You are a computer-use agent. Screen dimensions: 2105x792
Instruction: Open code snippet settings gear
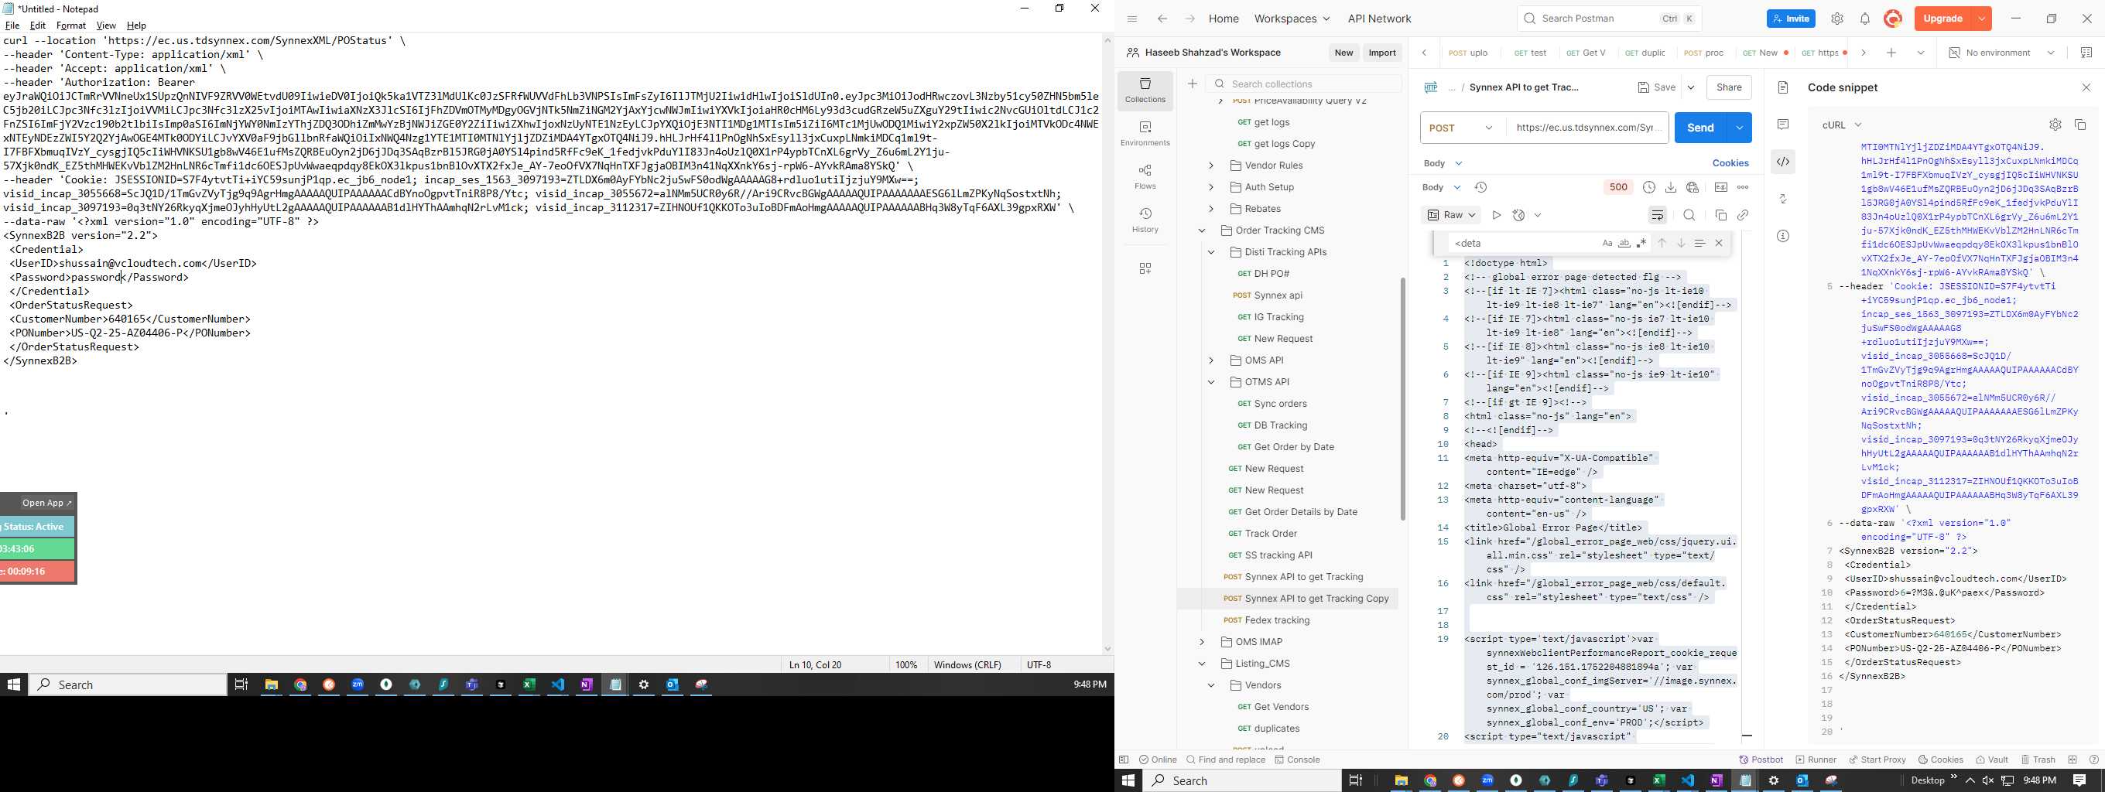(x=2055, y=125)
